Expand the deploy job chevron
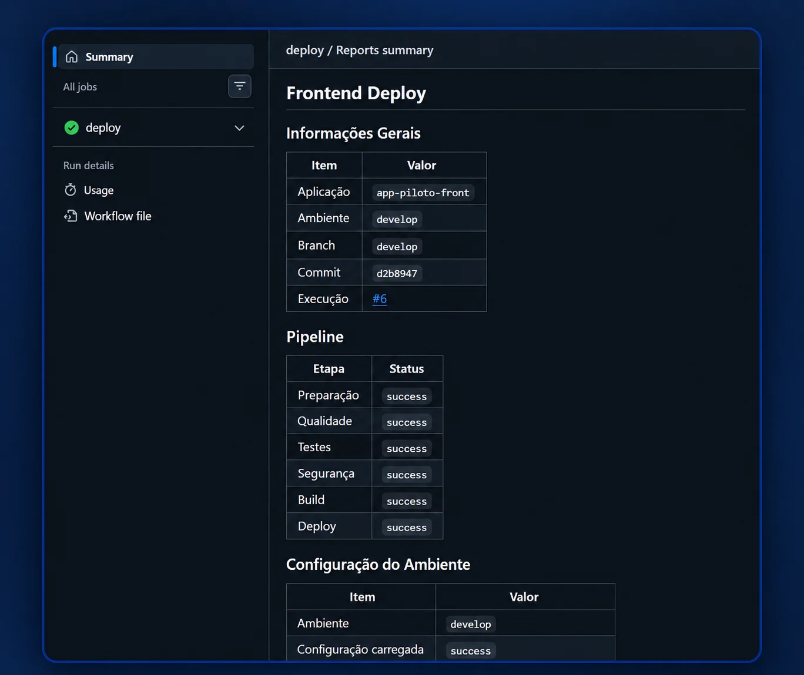The width and height of the screenshot is (804, 675). click(239, 128)
